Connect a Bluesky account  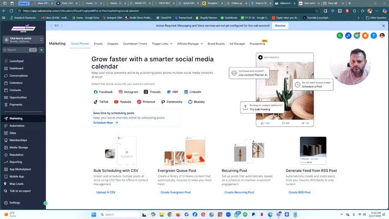point(196,102)
